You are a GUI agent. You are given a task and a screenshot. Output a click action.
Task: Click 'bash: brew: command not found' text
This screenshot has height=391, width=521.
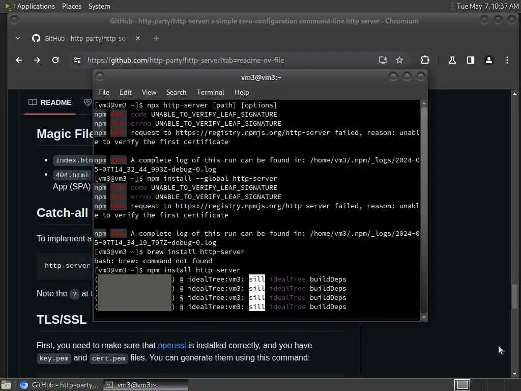[153, 261]
